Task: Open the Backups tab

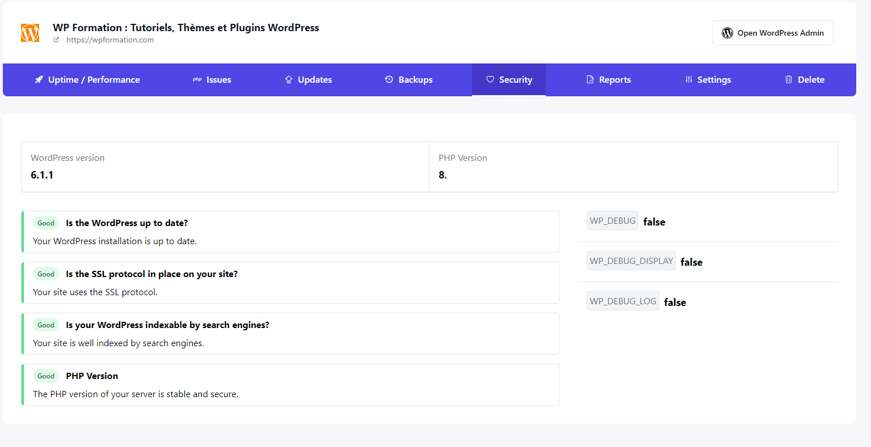Action: pos(415,80)
